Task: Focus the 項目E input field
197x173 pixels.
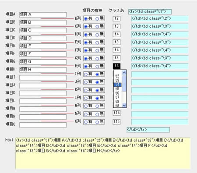Action: point(43,46)
